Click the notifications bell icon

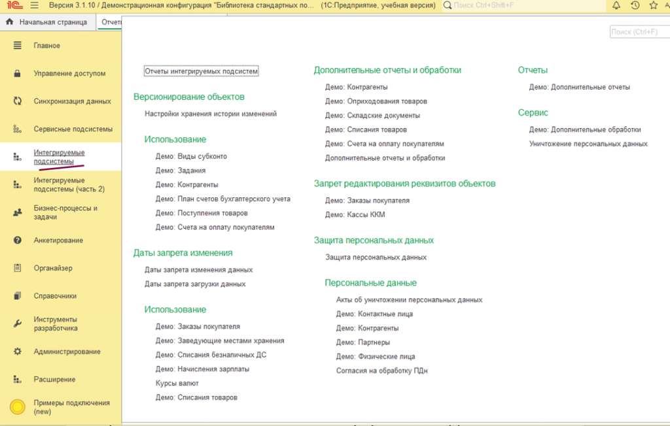tap(616, 5)
